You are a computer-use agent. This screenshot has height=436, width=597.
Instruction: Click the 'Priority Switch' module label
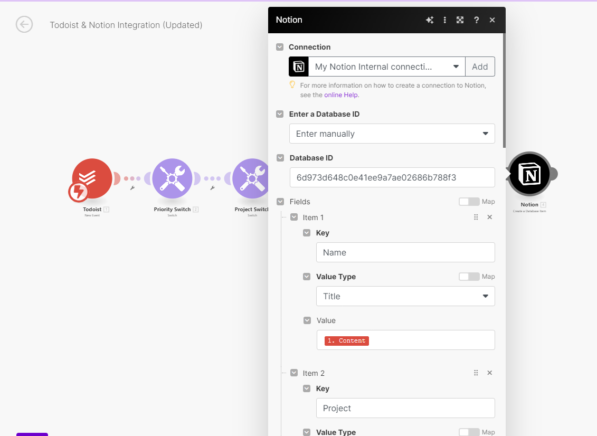pyautogui.click(x=172, y=210)
